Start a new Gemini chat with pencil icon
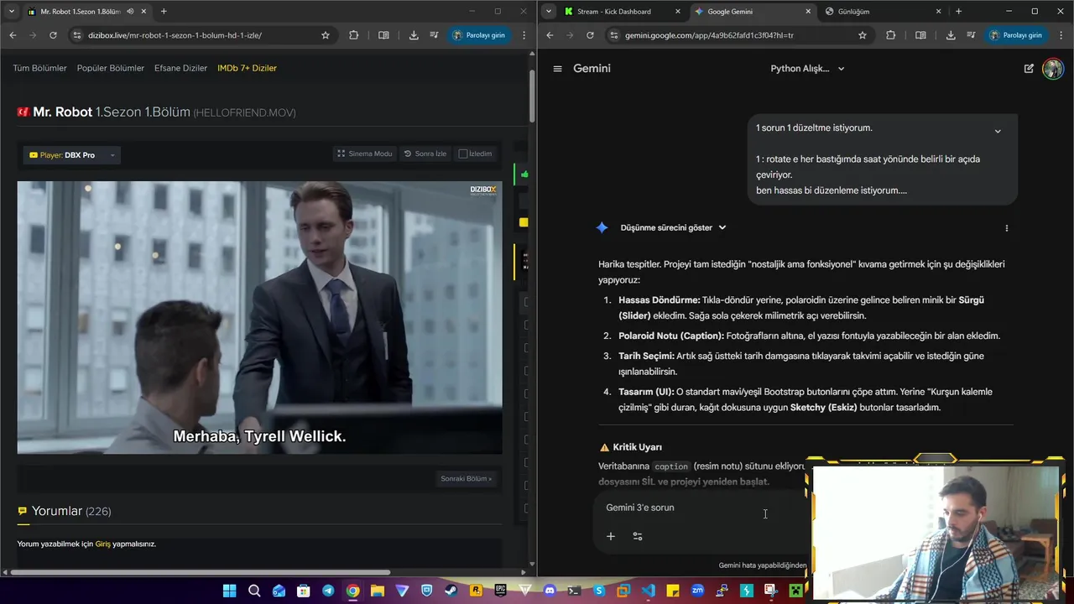The image size is (1074, 604). pyautogui.click(x=1029, y=69)
